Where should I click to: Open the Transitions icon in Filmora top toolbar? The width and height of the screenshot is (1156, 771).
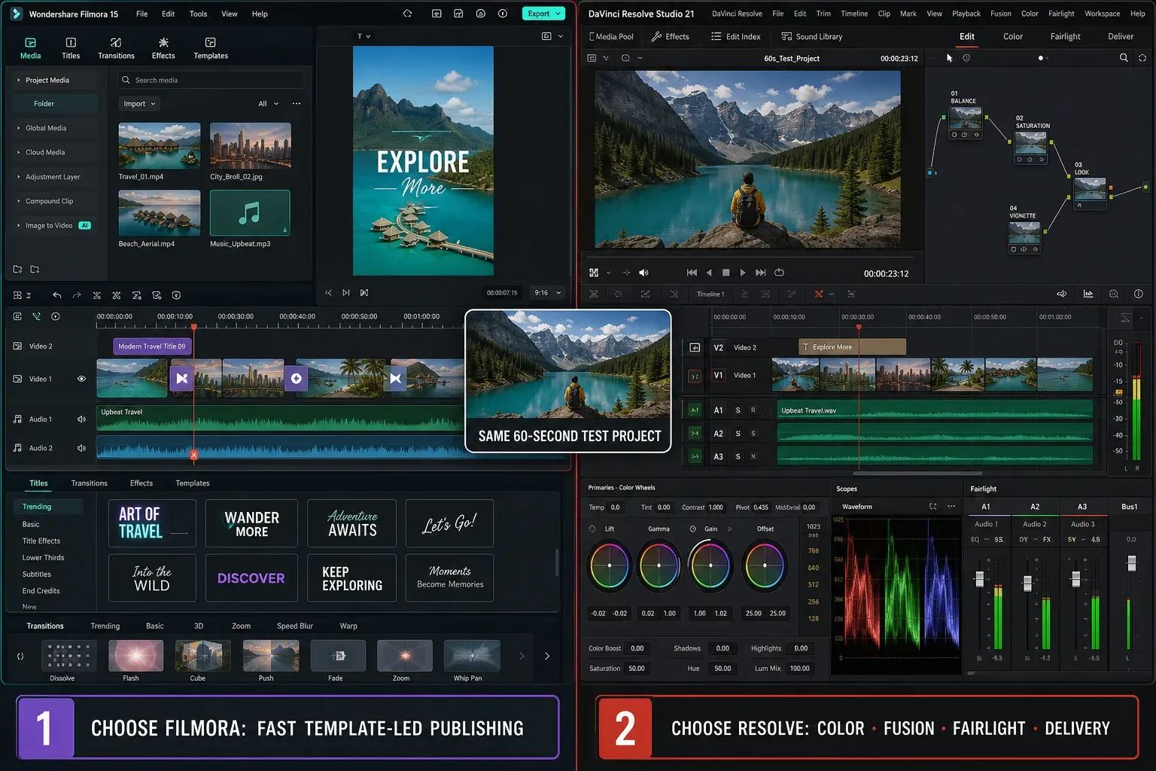(116, 48)
